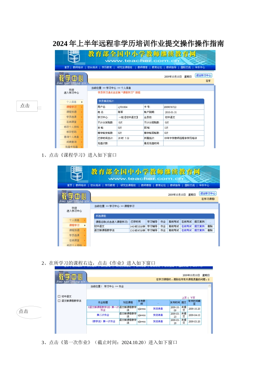Screen dimensions: 275x389
Task: Go to 下页 in 作业 list
Action: [x=192, y=298]
